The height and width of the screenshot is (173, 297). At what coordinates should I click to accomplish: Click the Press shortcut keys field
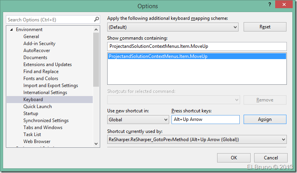pyautogui.click(x=205, y=119)
